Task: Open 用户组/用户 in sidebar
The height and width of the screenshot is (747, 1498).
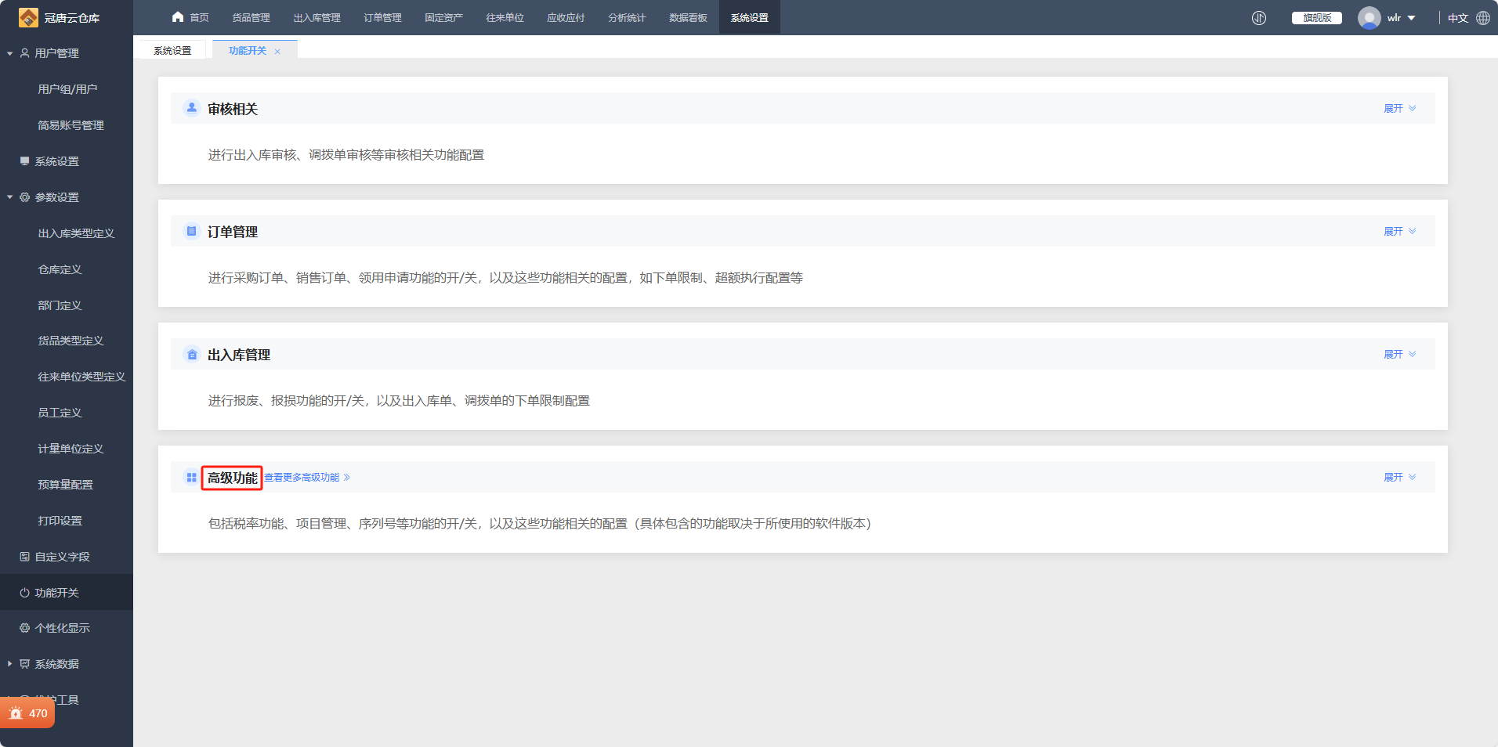Action: [67, 89]
